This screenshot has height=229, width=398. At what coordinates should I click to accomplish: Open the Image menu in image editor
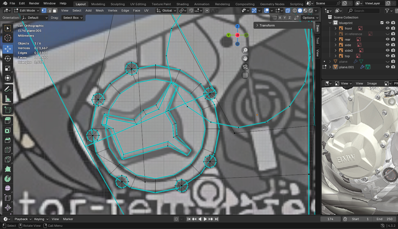click(372, 83)
